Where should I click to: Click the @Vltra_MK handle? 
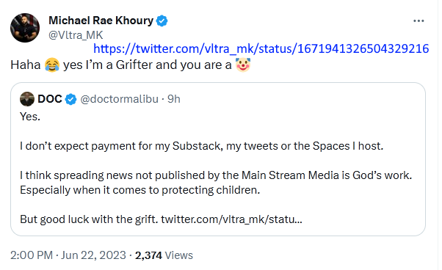tap(76, 35)
